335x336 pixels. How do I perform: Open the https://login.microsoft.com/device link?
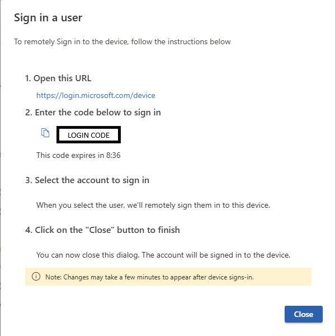(x=96, y=95)
